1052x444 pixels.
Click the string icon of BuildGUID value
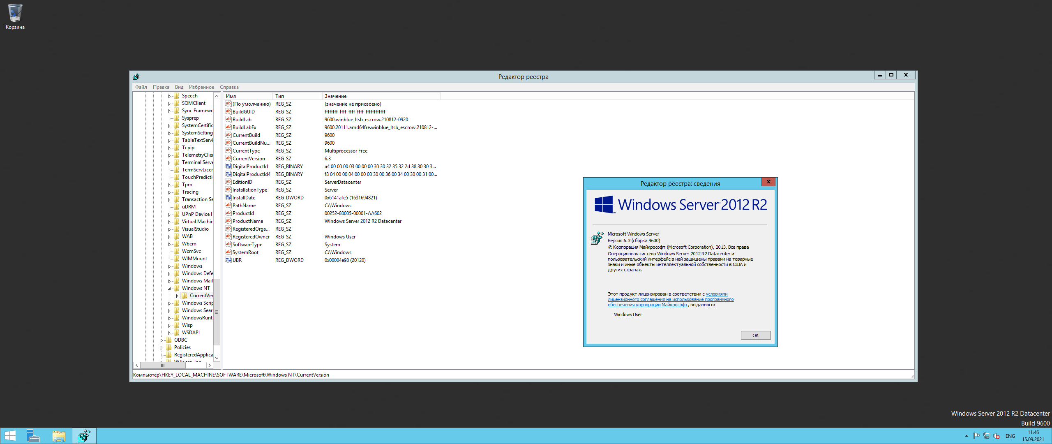pos(228,111)
